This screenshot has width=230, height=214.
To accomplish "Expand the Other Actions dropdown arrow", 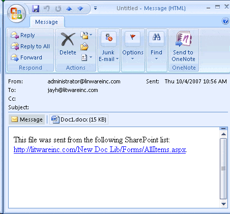I will tap(91, 57).
